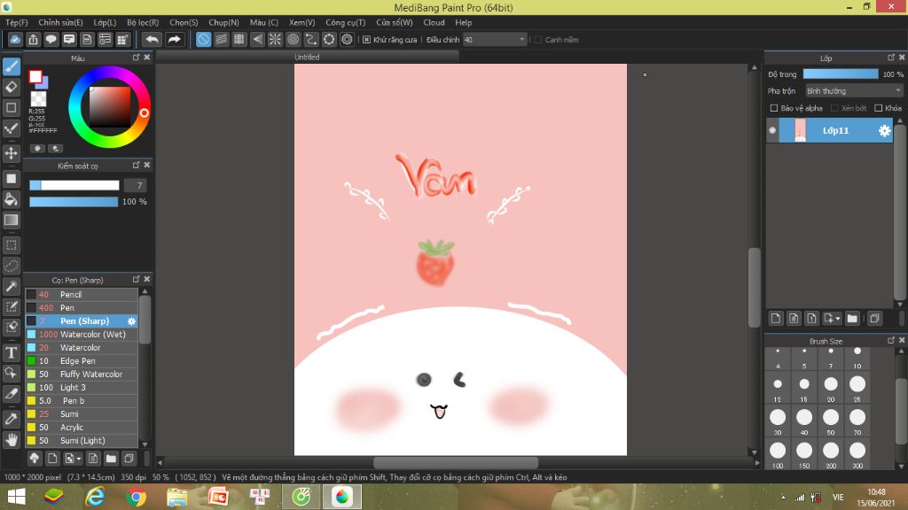
Task: Enable radial snap
Action: (275, 39)
